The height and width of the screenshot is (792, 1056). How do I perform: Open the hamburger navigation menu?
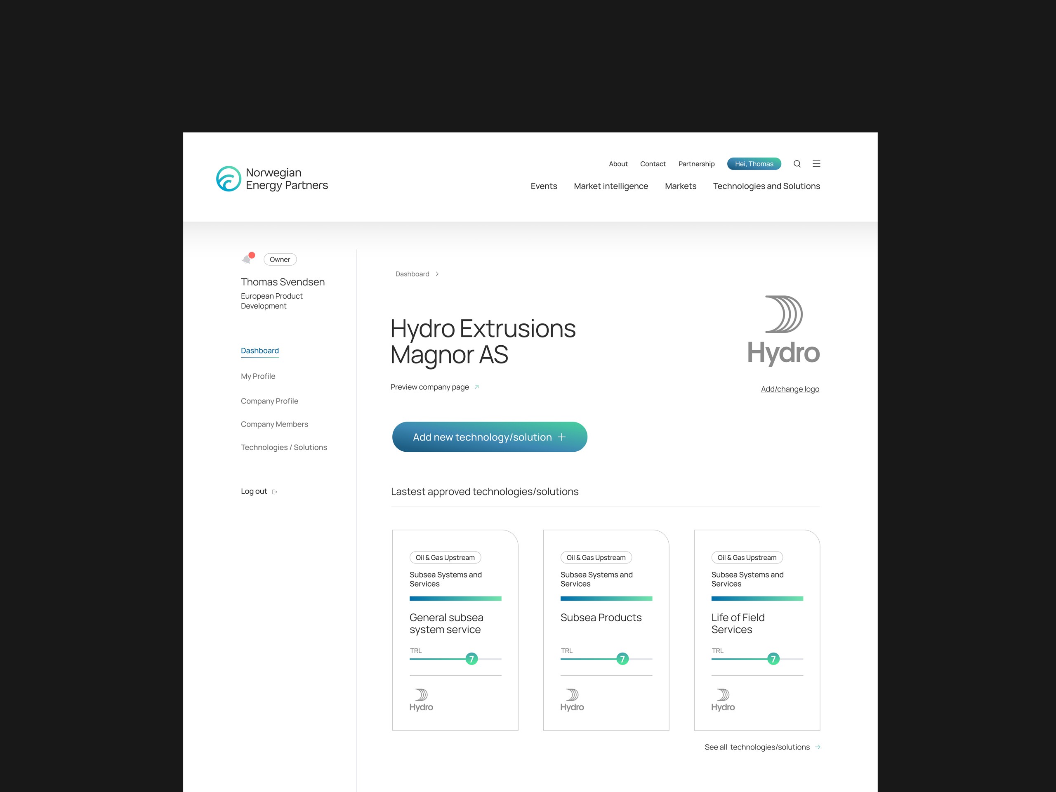coord(817,164)
